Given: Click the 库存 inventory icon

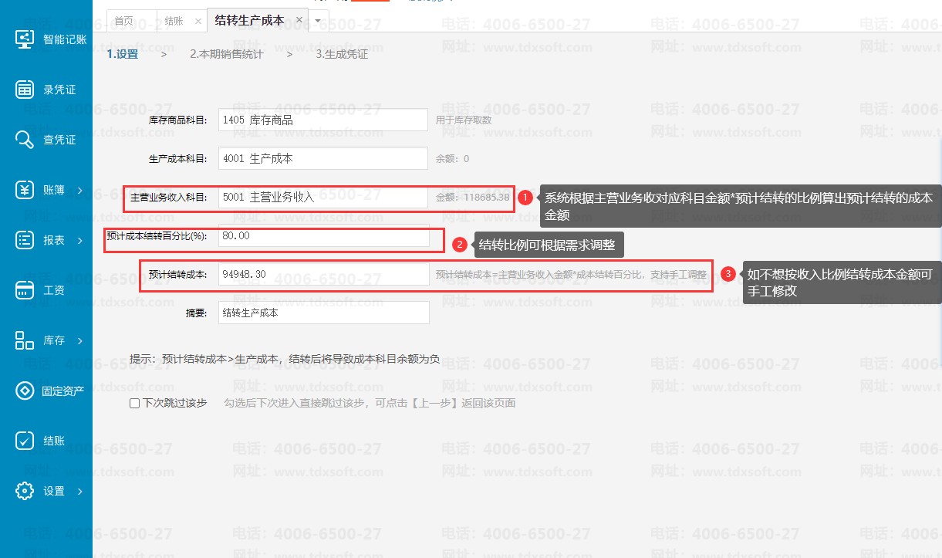Looking at the screenshot, I should (25, 340).
